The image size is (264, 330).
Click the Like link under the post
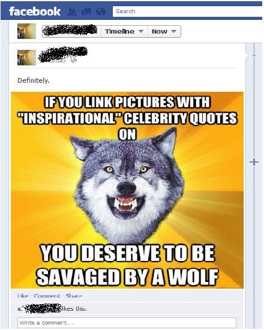coord(23,296)
